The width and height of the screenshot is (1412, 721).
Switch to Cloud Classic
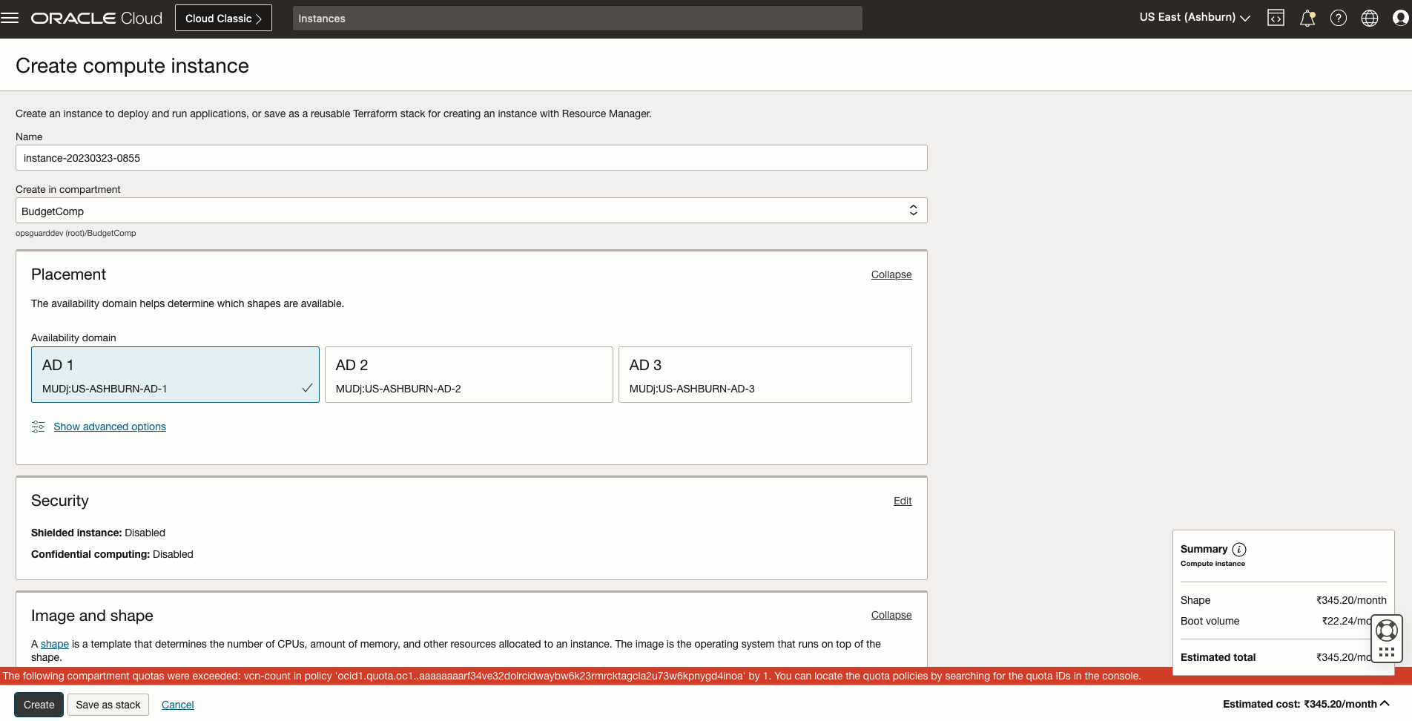[223, 18]
